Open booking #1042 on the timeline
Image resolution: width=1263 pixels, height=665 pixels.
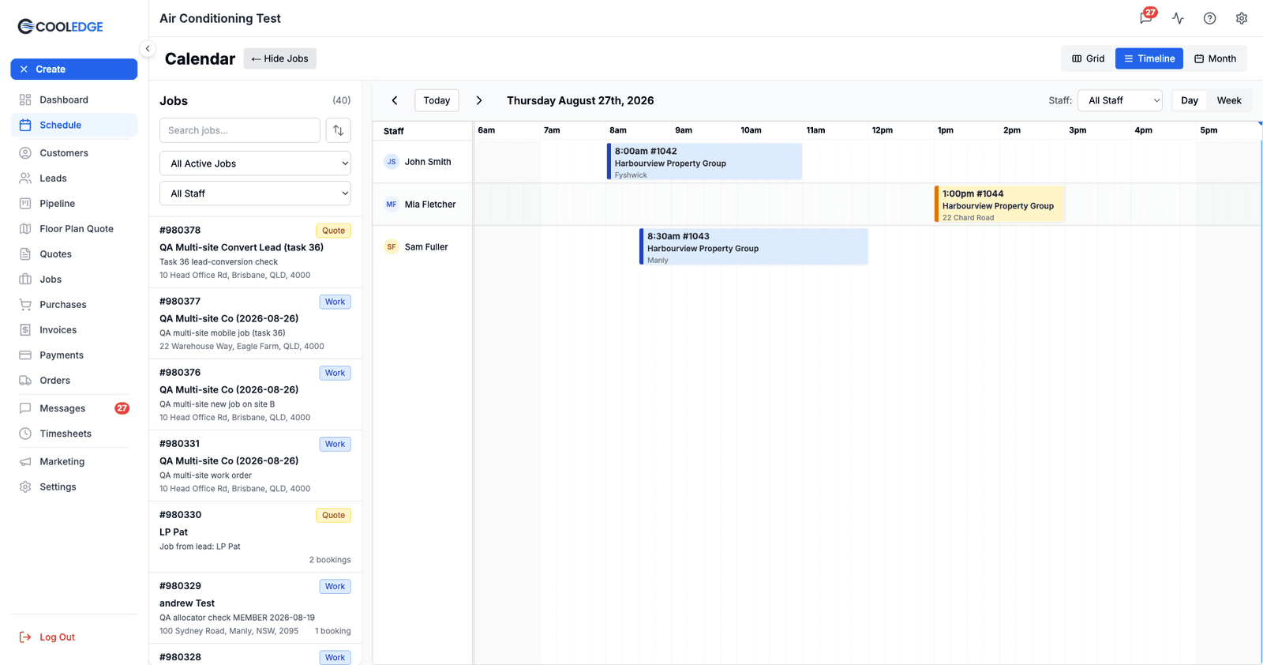(705, 162)
